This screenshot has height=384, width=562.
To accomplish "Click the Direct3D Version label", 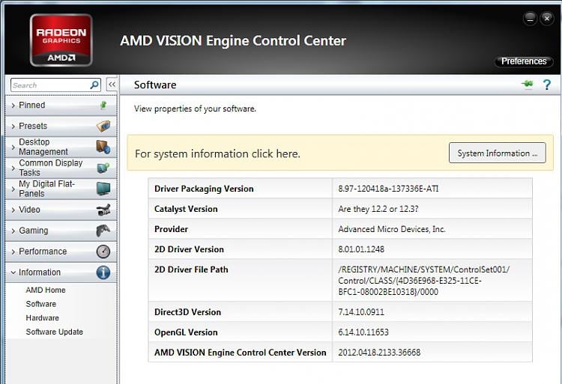I will [187, 312].
